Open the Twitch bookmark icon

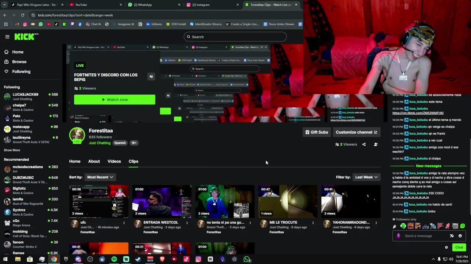coord(72,24)
